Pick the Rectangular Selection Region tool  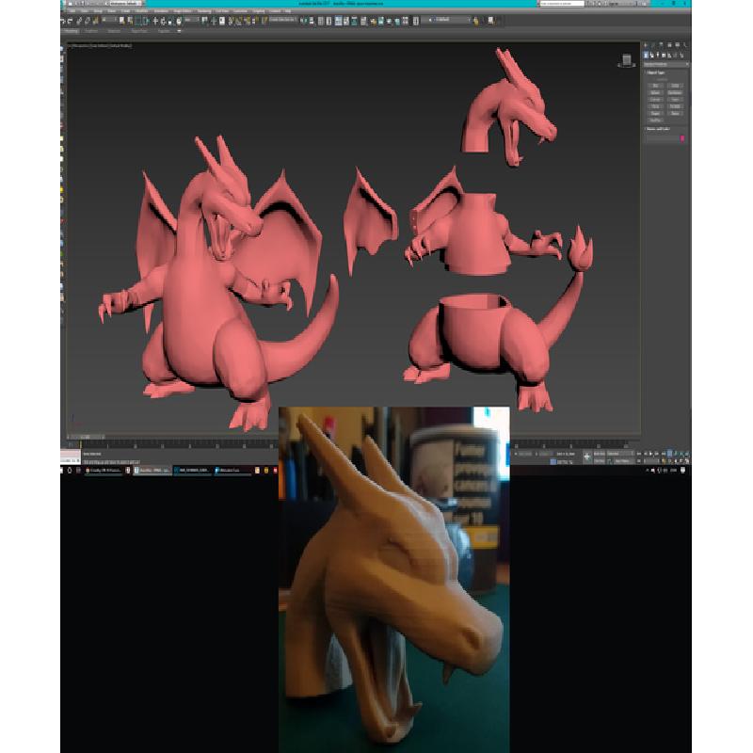pyautogui.click(x=137, y=21)
